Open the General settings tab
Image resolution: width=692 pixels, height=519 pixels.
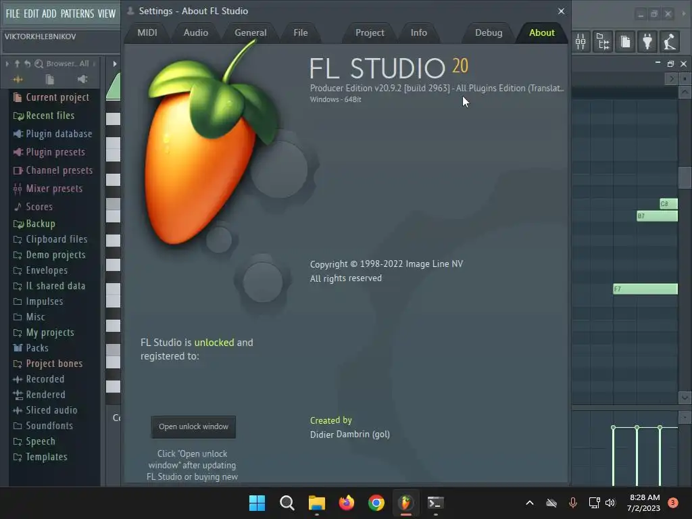click(250, 32)
